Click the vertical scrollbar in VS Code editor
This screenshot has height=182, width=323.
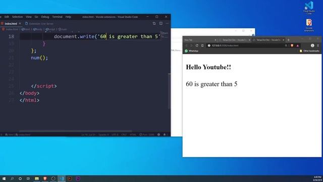point(169,91)
